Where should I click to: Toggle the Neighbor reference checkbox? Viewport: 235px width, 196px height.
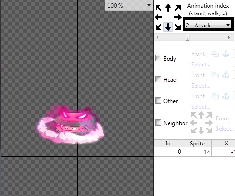pyautogui.click(x=158, y=123)
